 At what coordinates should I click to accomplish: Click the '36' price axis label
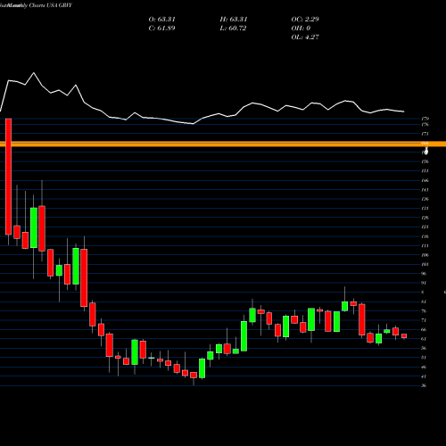coord(424,385)
